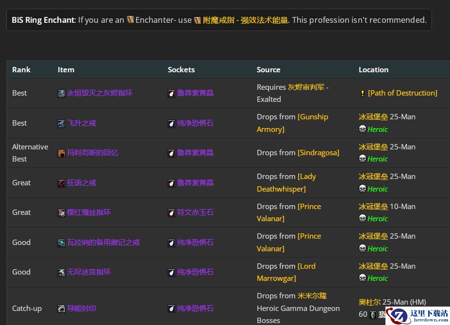Click the 无尽迷宫指环 item icon
Screen dimensions: 450x325
[x=62, y=273]
